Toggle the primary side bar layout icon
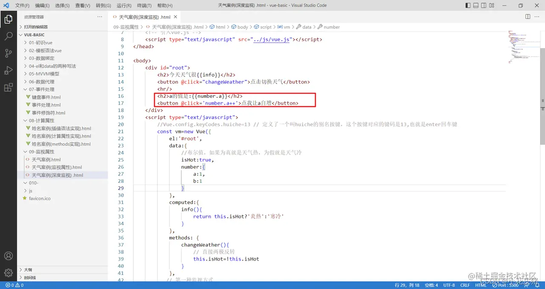The height and width of the screenshot is (289, 545). (468, 6)
